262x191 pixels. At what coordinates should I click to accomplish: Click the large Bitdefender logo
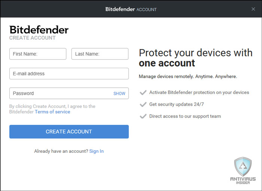click(x=39, y=30)
